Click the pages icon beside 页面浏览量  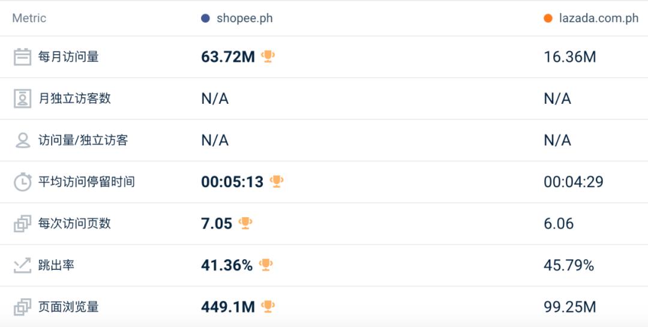[x=22, y=307]
